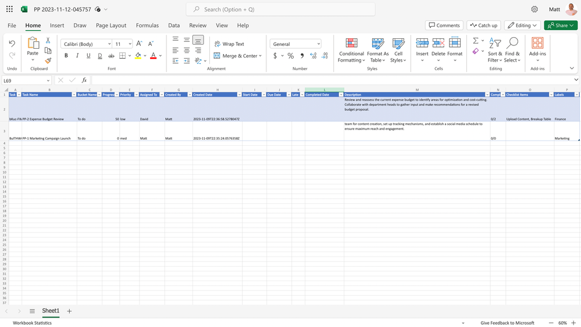
Task: Apply currency dollar format
Action: coord(275,56)
